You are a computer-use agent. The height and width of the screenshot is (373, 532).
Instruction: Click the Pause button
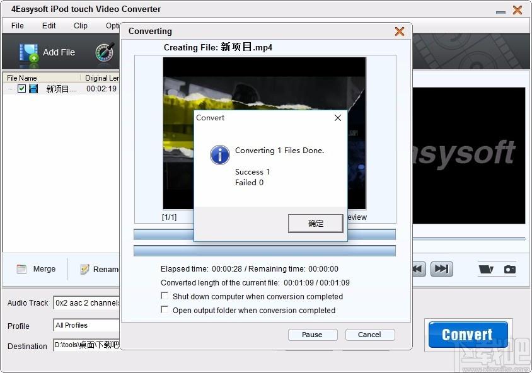pos(313,335)
